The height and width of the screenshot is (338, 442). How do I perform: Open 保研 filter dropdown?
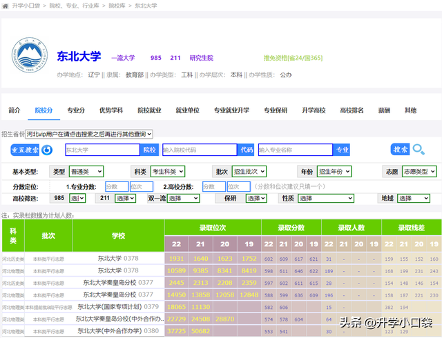click(x=256, y=199)
